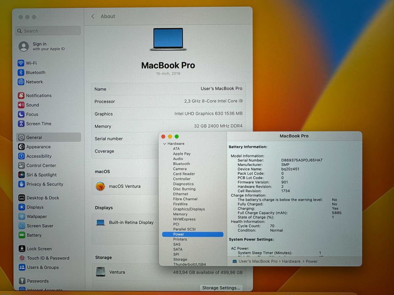
Task: Select the Desktop & Dock icon
Action: pyautogui.click(x=22, y=198)
